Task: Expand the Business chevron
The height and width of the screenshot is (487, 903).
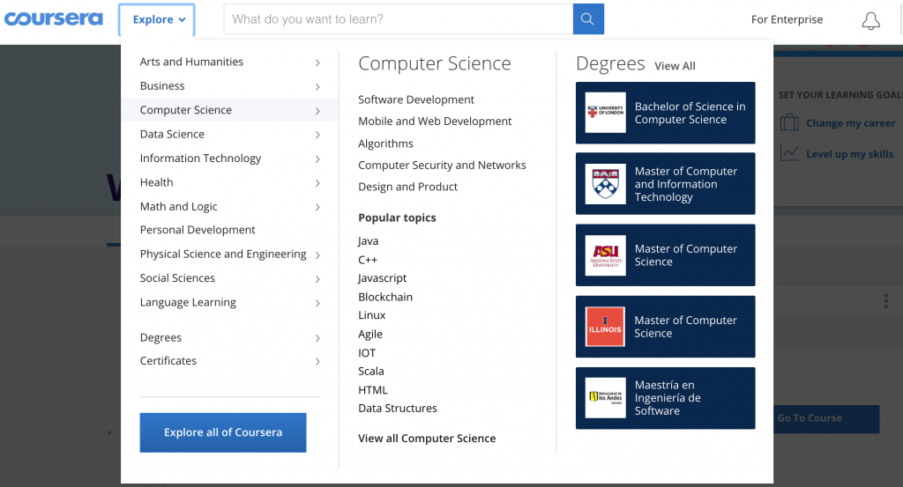Action: coord(317,86)
